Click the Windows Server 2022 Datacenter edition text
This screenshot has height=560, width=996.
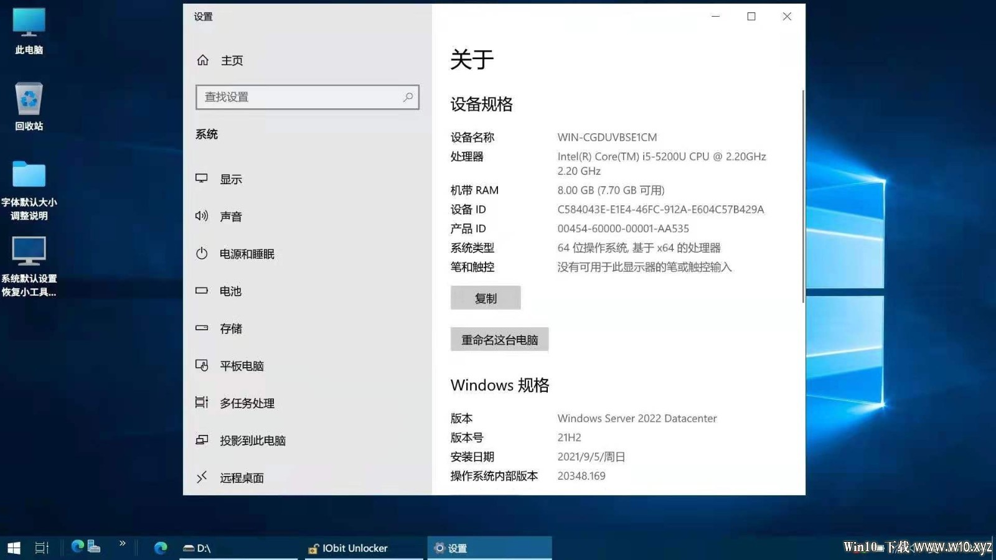(637, 418)
